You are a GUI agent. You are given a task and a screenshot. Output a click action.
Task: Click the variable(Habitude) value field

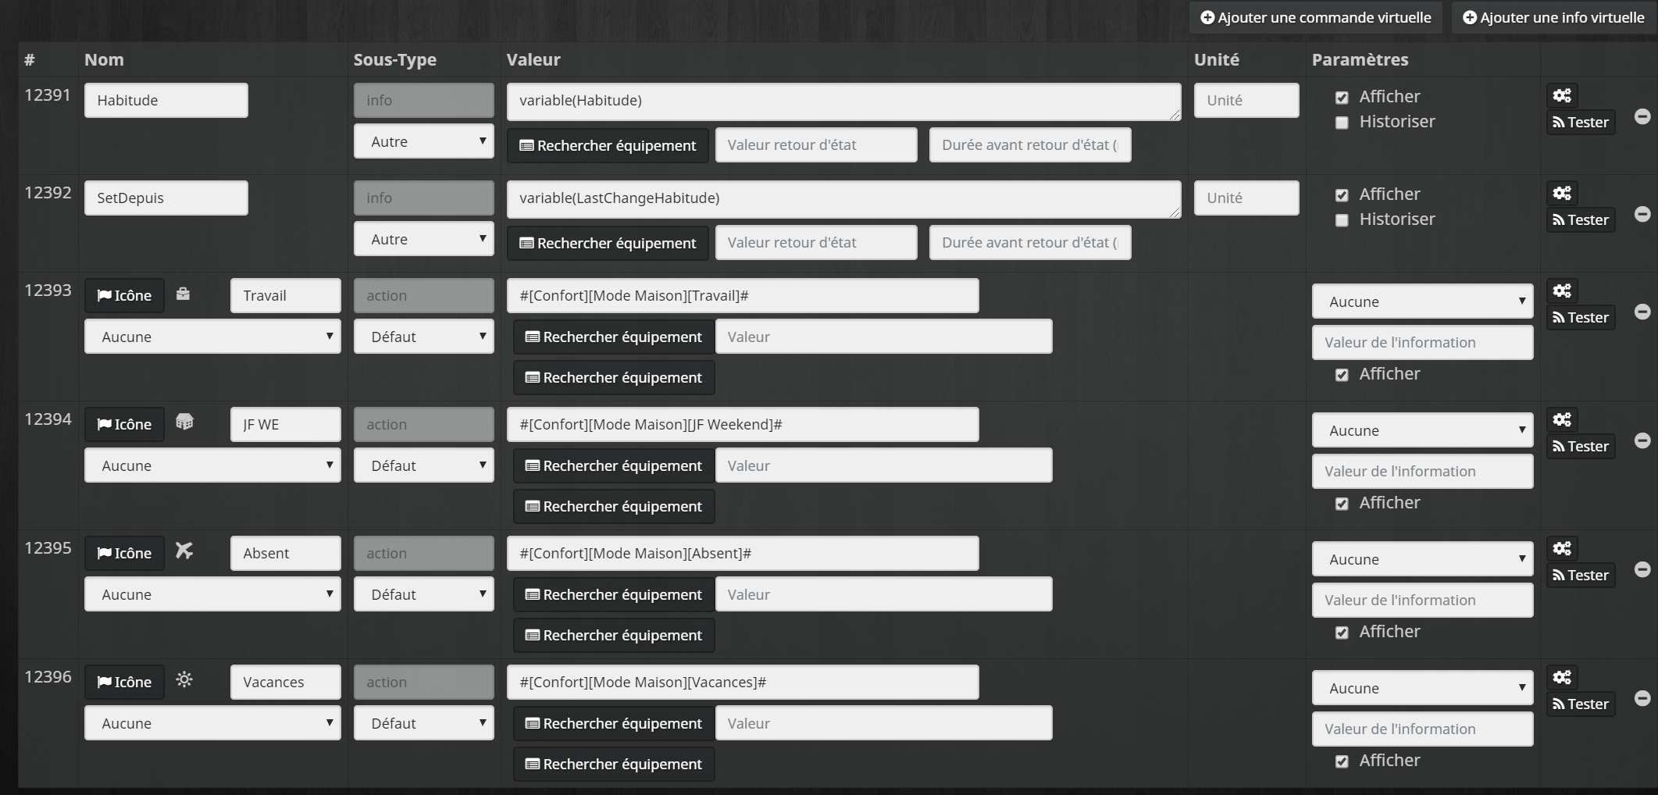(843, 102)
